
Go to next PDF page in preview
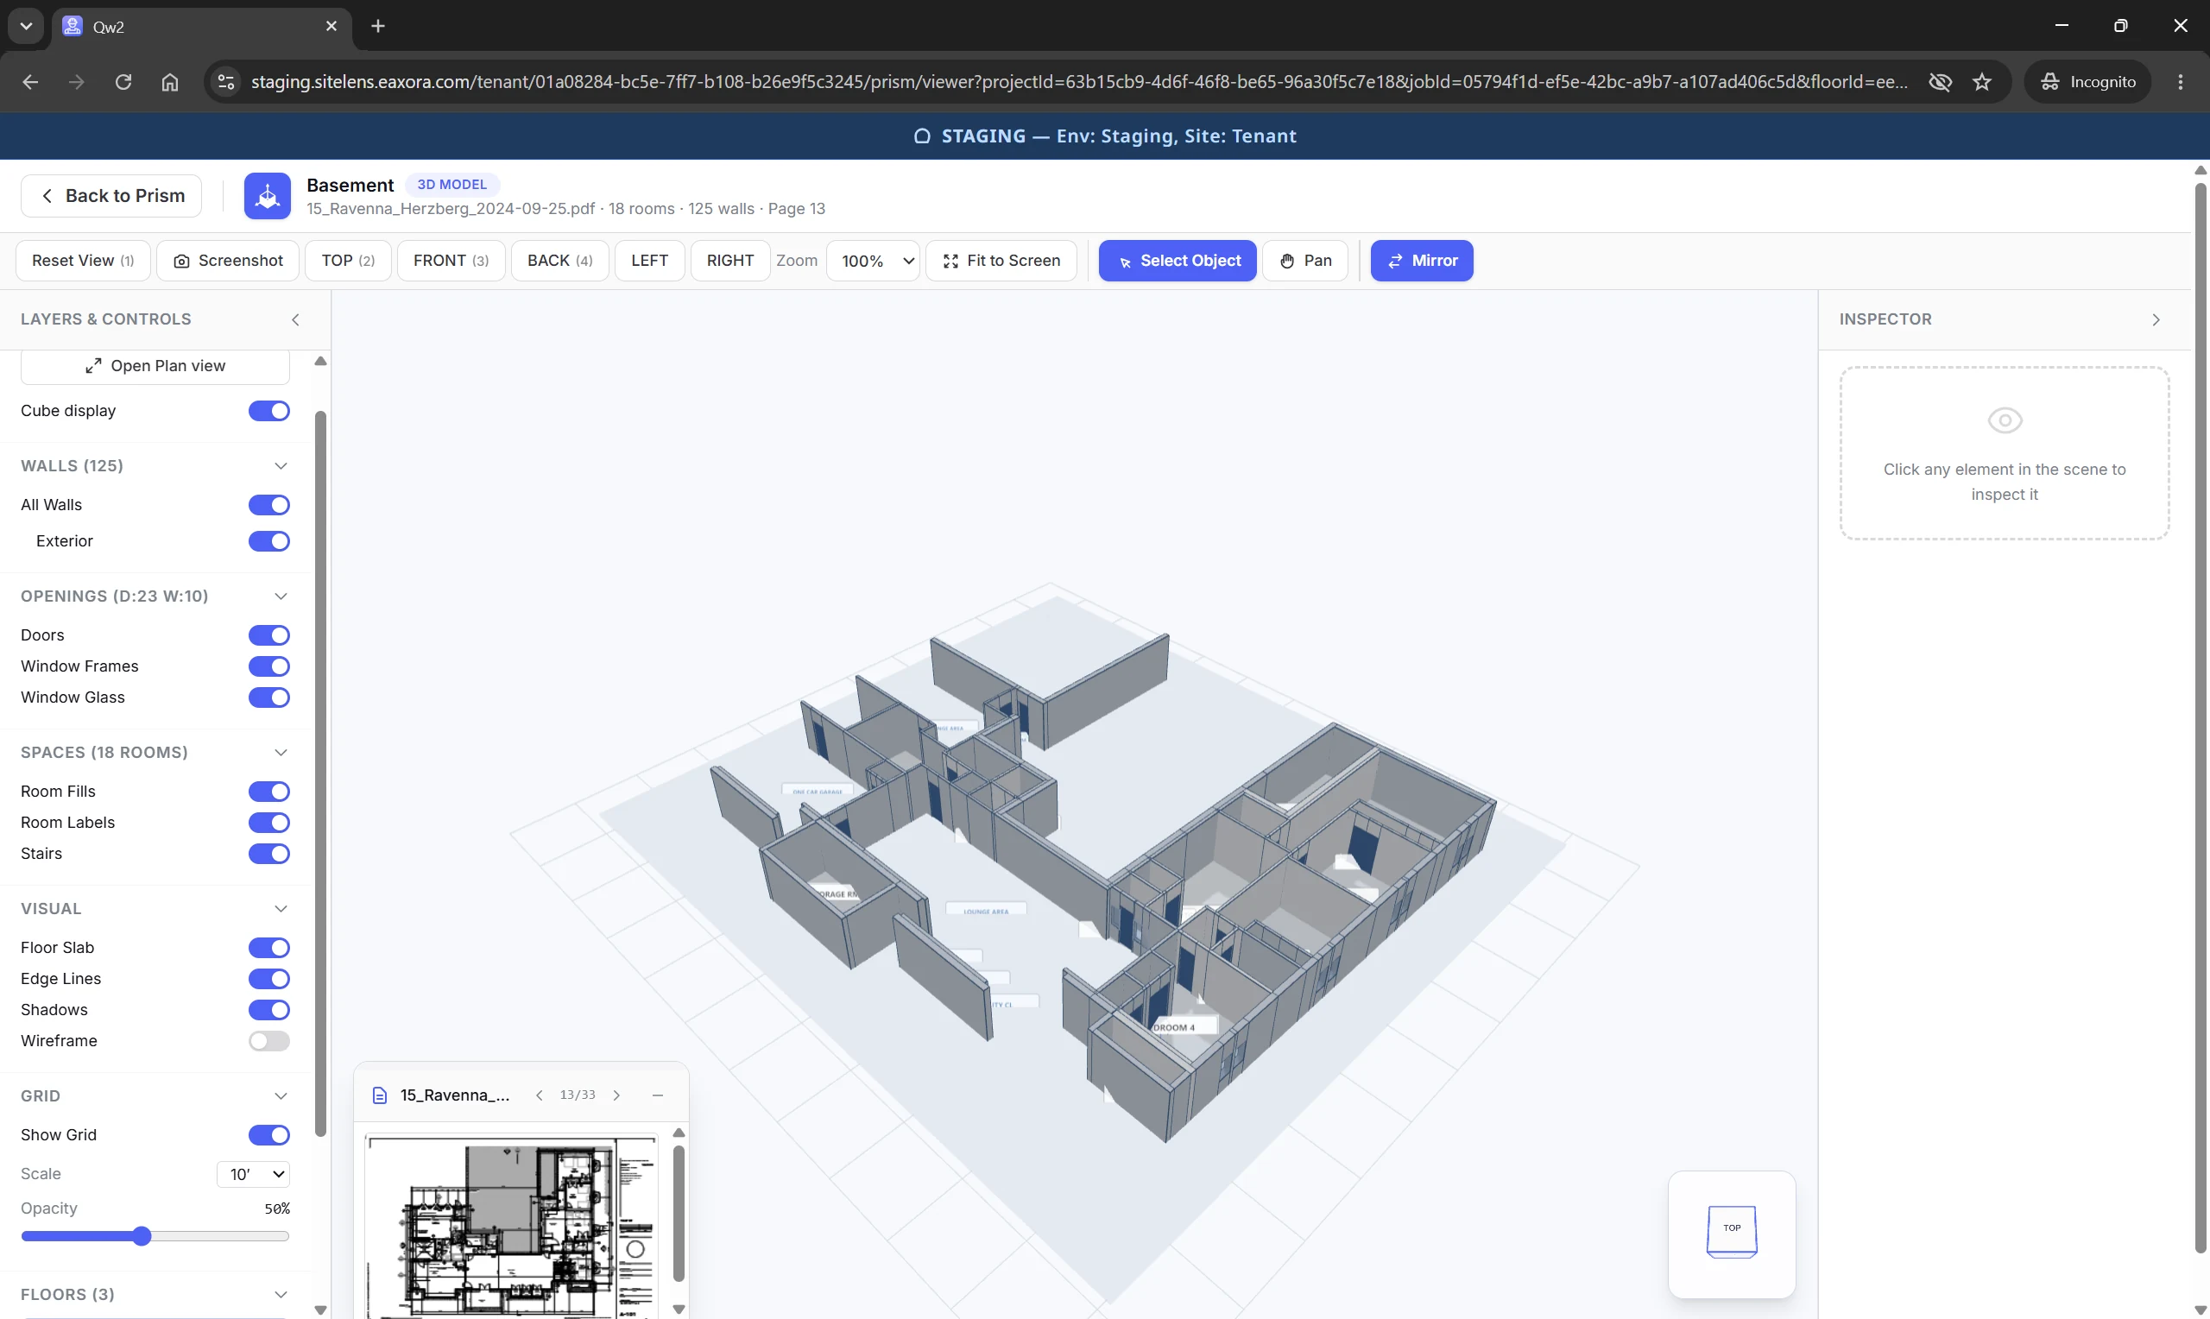click(616, 1095)
